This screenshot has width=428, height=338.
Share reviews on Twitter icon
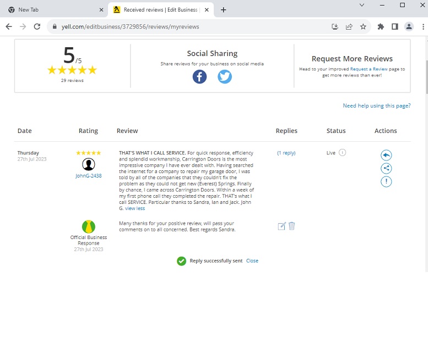225,77
